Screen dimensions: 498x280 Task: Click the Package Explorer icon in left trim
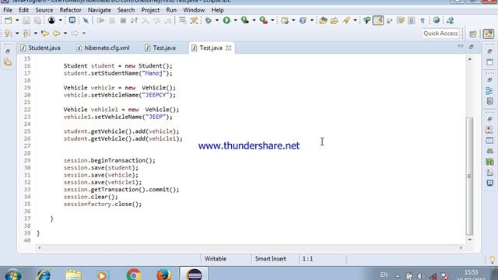8,62
